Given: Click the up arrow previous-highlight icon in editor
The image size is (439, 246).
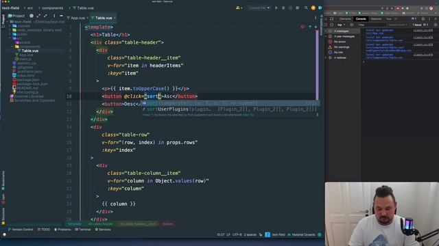Looking at the screenshot, I should (x=310, y=27).
